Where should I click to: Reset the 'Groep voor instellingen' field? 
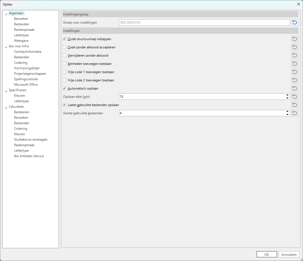tap(295, 23)
